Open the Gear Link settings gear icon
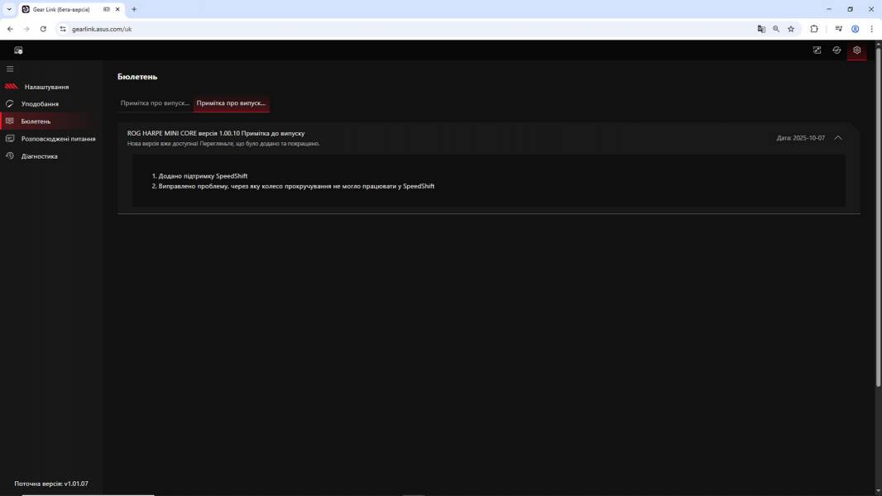 click(x=856, y=50)
